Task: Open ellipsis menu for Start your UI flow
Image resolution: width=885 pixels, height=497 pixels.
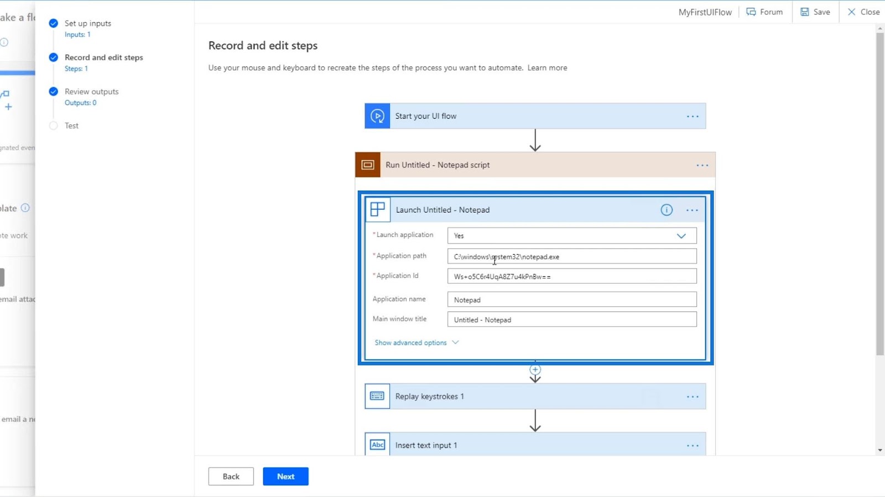Action: pyautogui.click(x=693, y=117)
